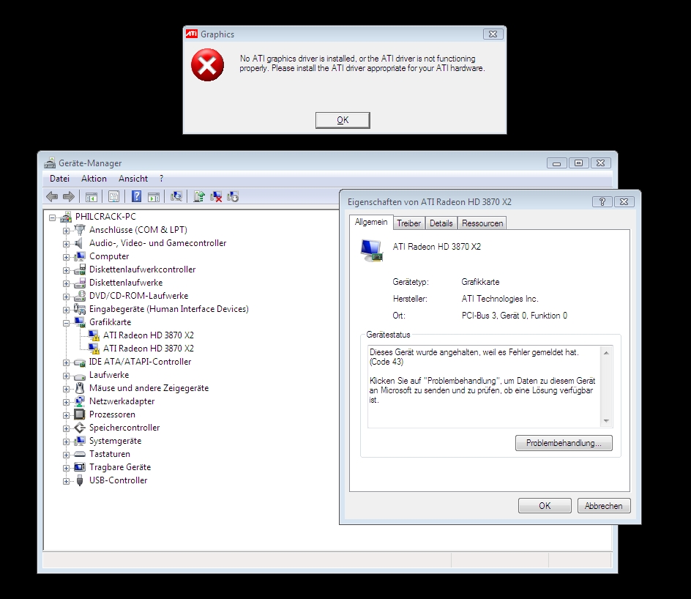
Task: Select the Tastaturen tree item
Action: (110, 454)
